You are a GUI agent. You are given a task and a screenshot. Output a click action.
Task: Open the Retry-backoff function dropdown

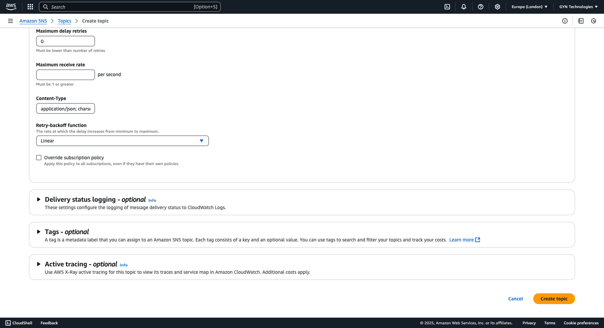pyautogui.click(x=122, y=141)
